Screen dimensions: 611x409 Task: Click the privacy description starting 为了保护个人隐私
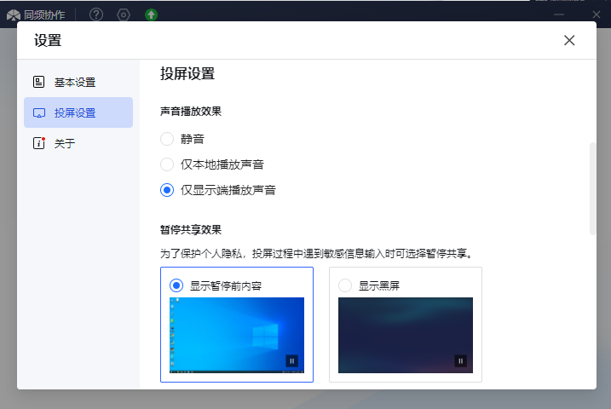317,254
